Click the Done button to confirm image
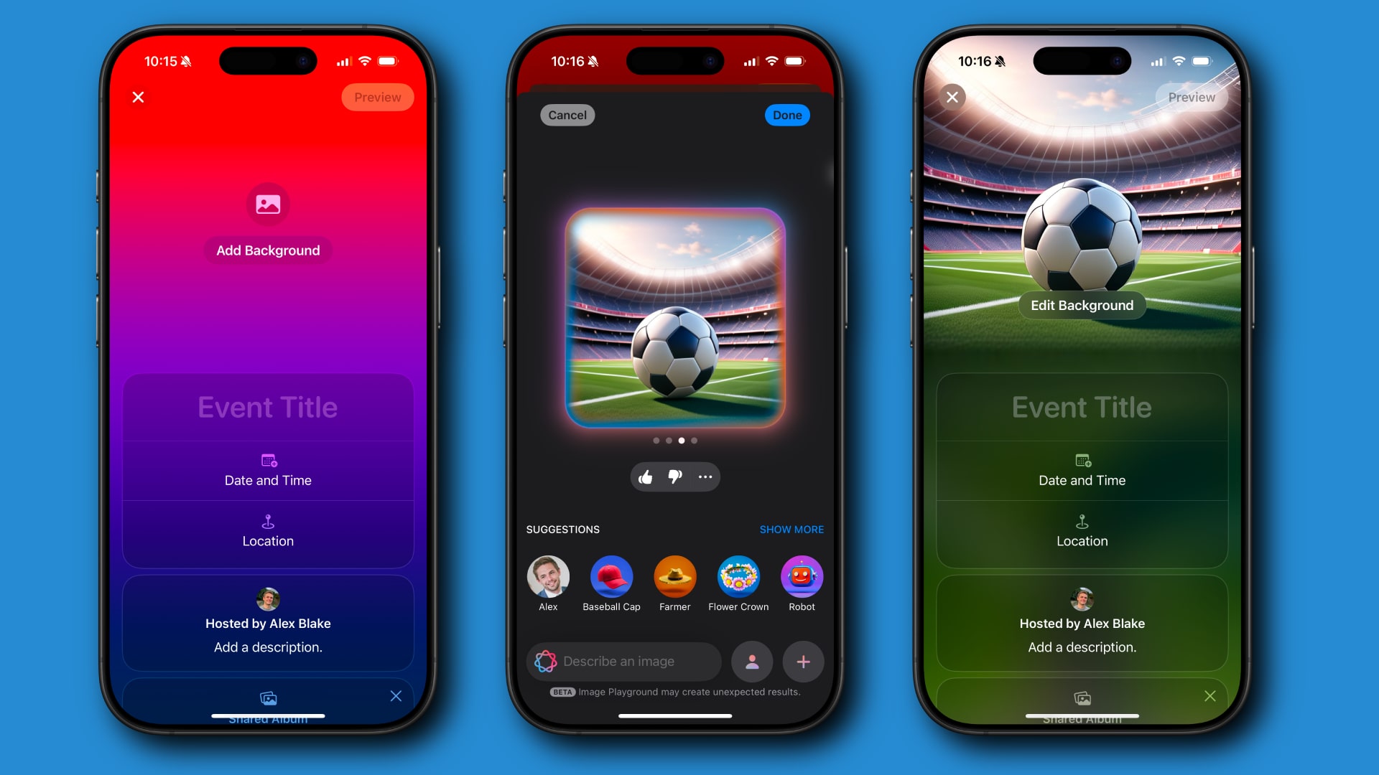Screen dimensions: 1379x775 coord(787,116)
